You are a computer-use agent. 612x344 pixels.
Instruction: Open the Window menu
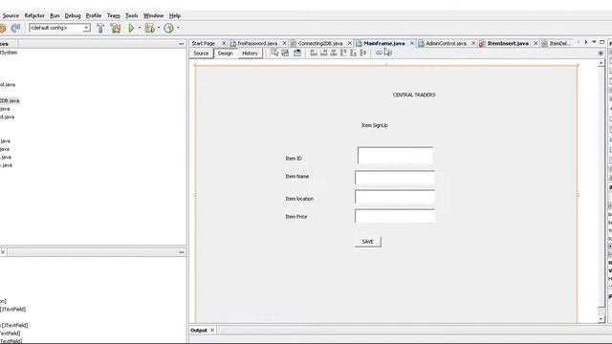coord(153,15)
